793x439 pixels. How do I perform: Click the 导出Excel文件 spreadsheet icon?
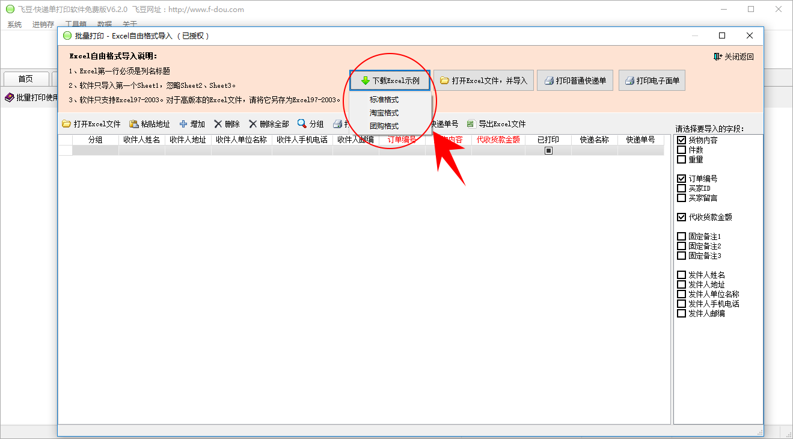[471, 124]
